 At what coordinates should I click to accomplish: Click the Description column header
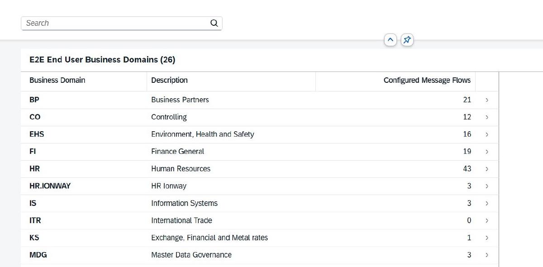(x=169, y=81)
